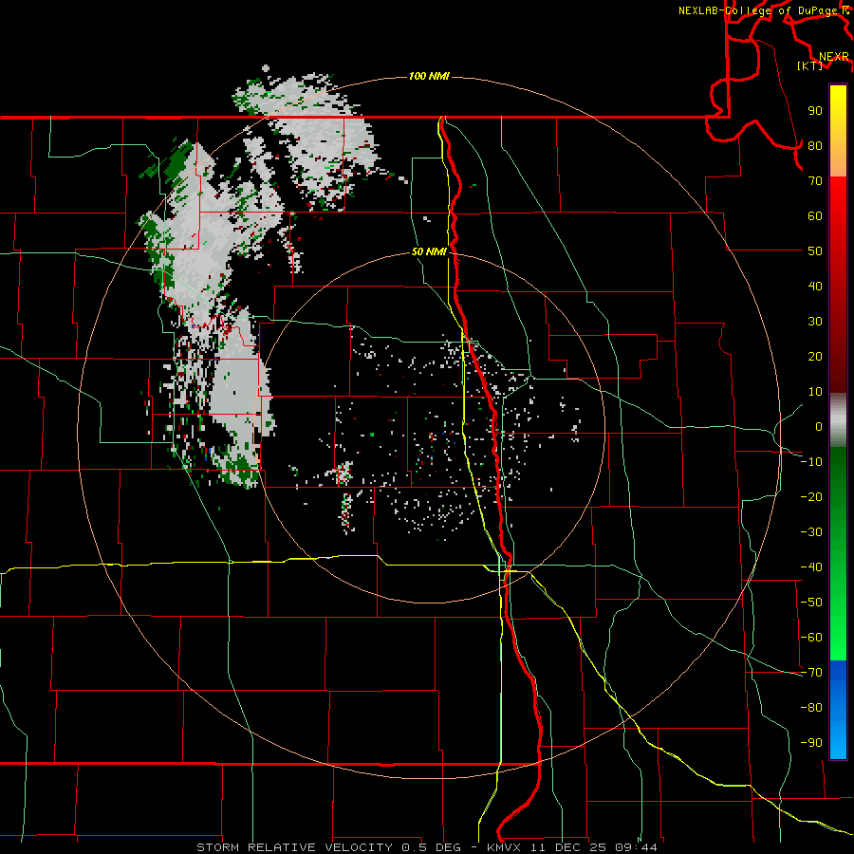Click the color scale value 30
Screen dimensions: 854x854
point(815,322)
